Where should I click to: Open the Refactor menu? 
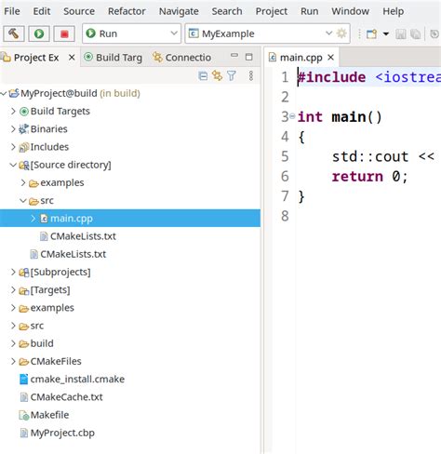click(x=127, y=11)
